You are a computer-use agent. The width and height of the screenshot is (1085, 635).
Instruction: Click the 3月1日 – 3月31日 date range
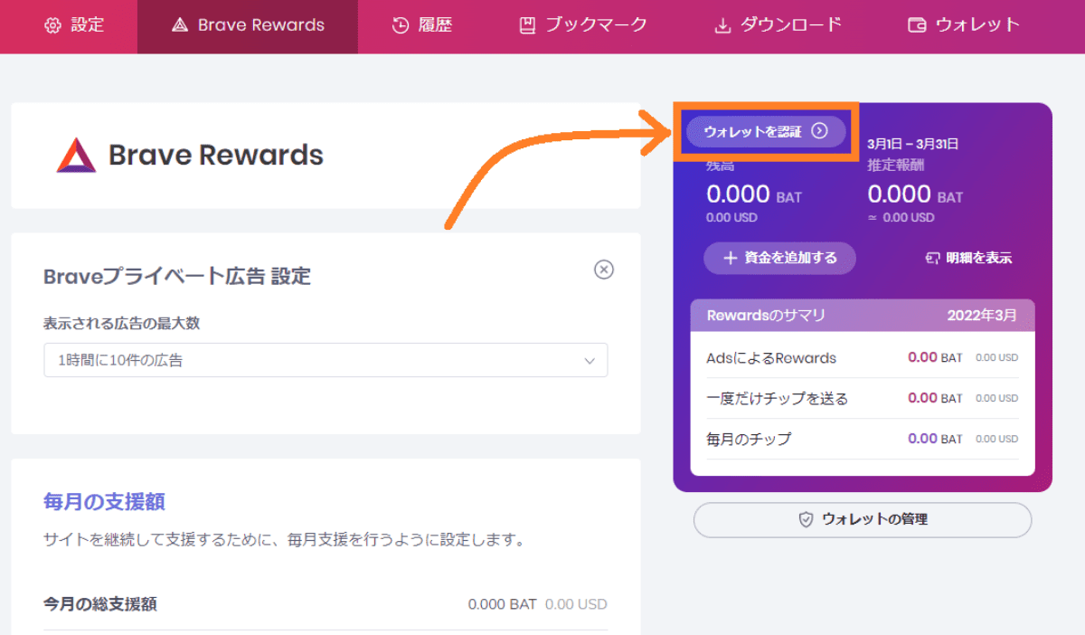tap(912, 144)
